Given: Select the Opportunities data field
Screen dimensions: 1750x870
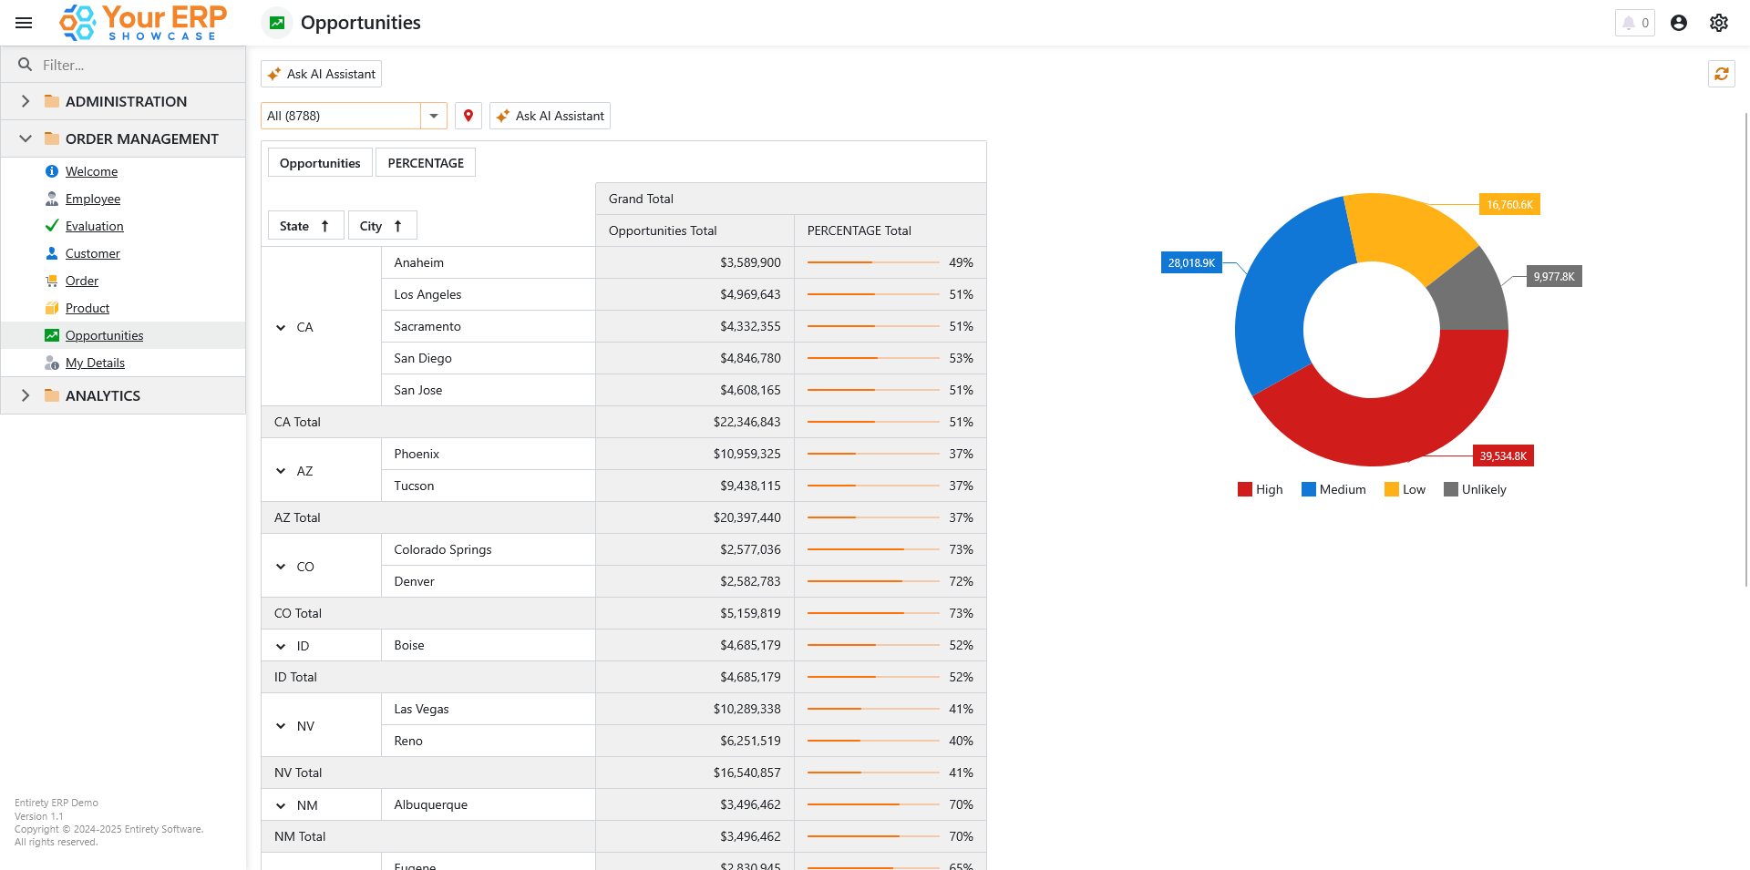Looking at the screenshot, I should coord(320,163).
